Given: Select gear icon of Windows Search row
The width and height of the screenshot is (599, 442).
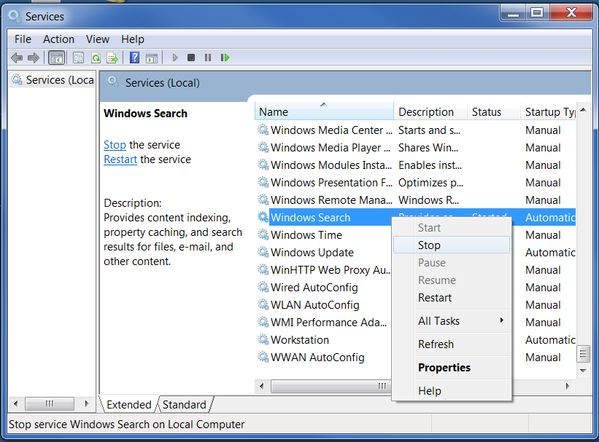Looking at the screenshot, I should (x=263, y=217).
